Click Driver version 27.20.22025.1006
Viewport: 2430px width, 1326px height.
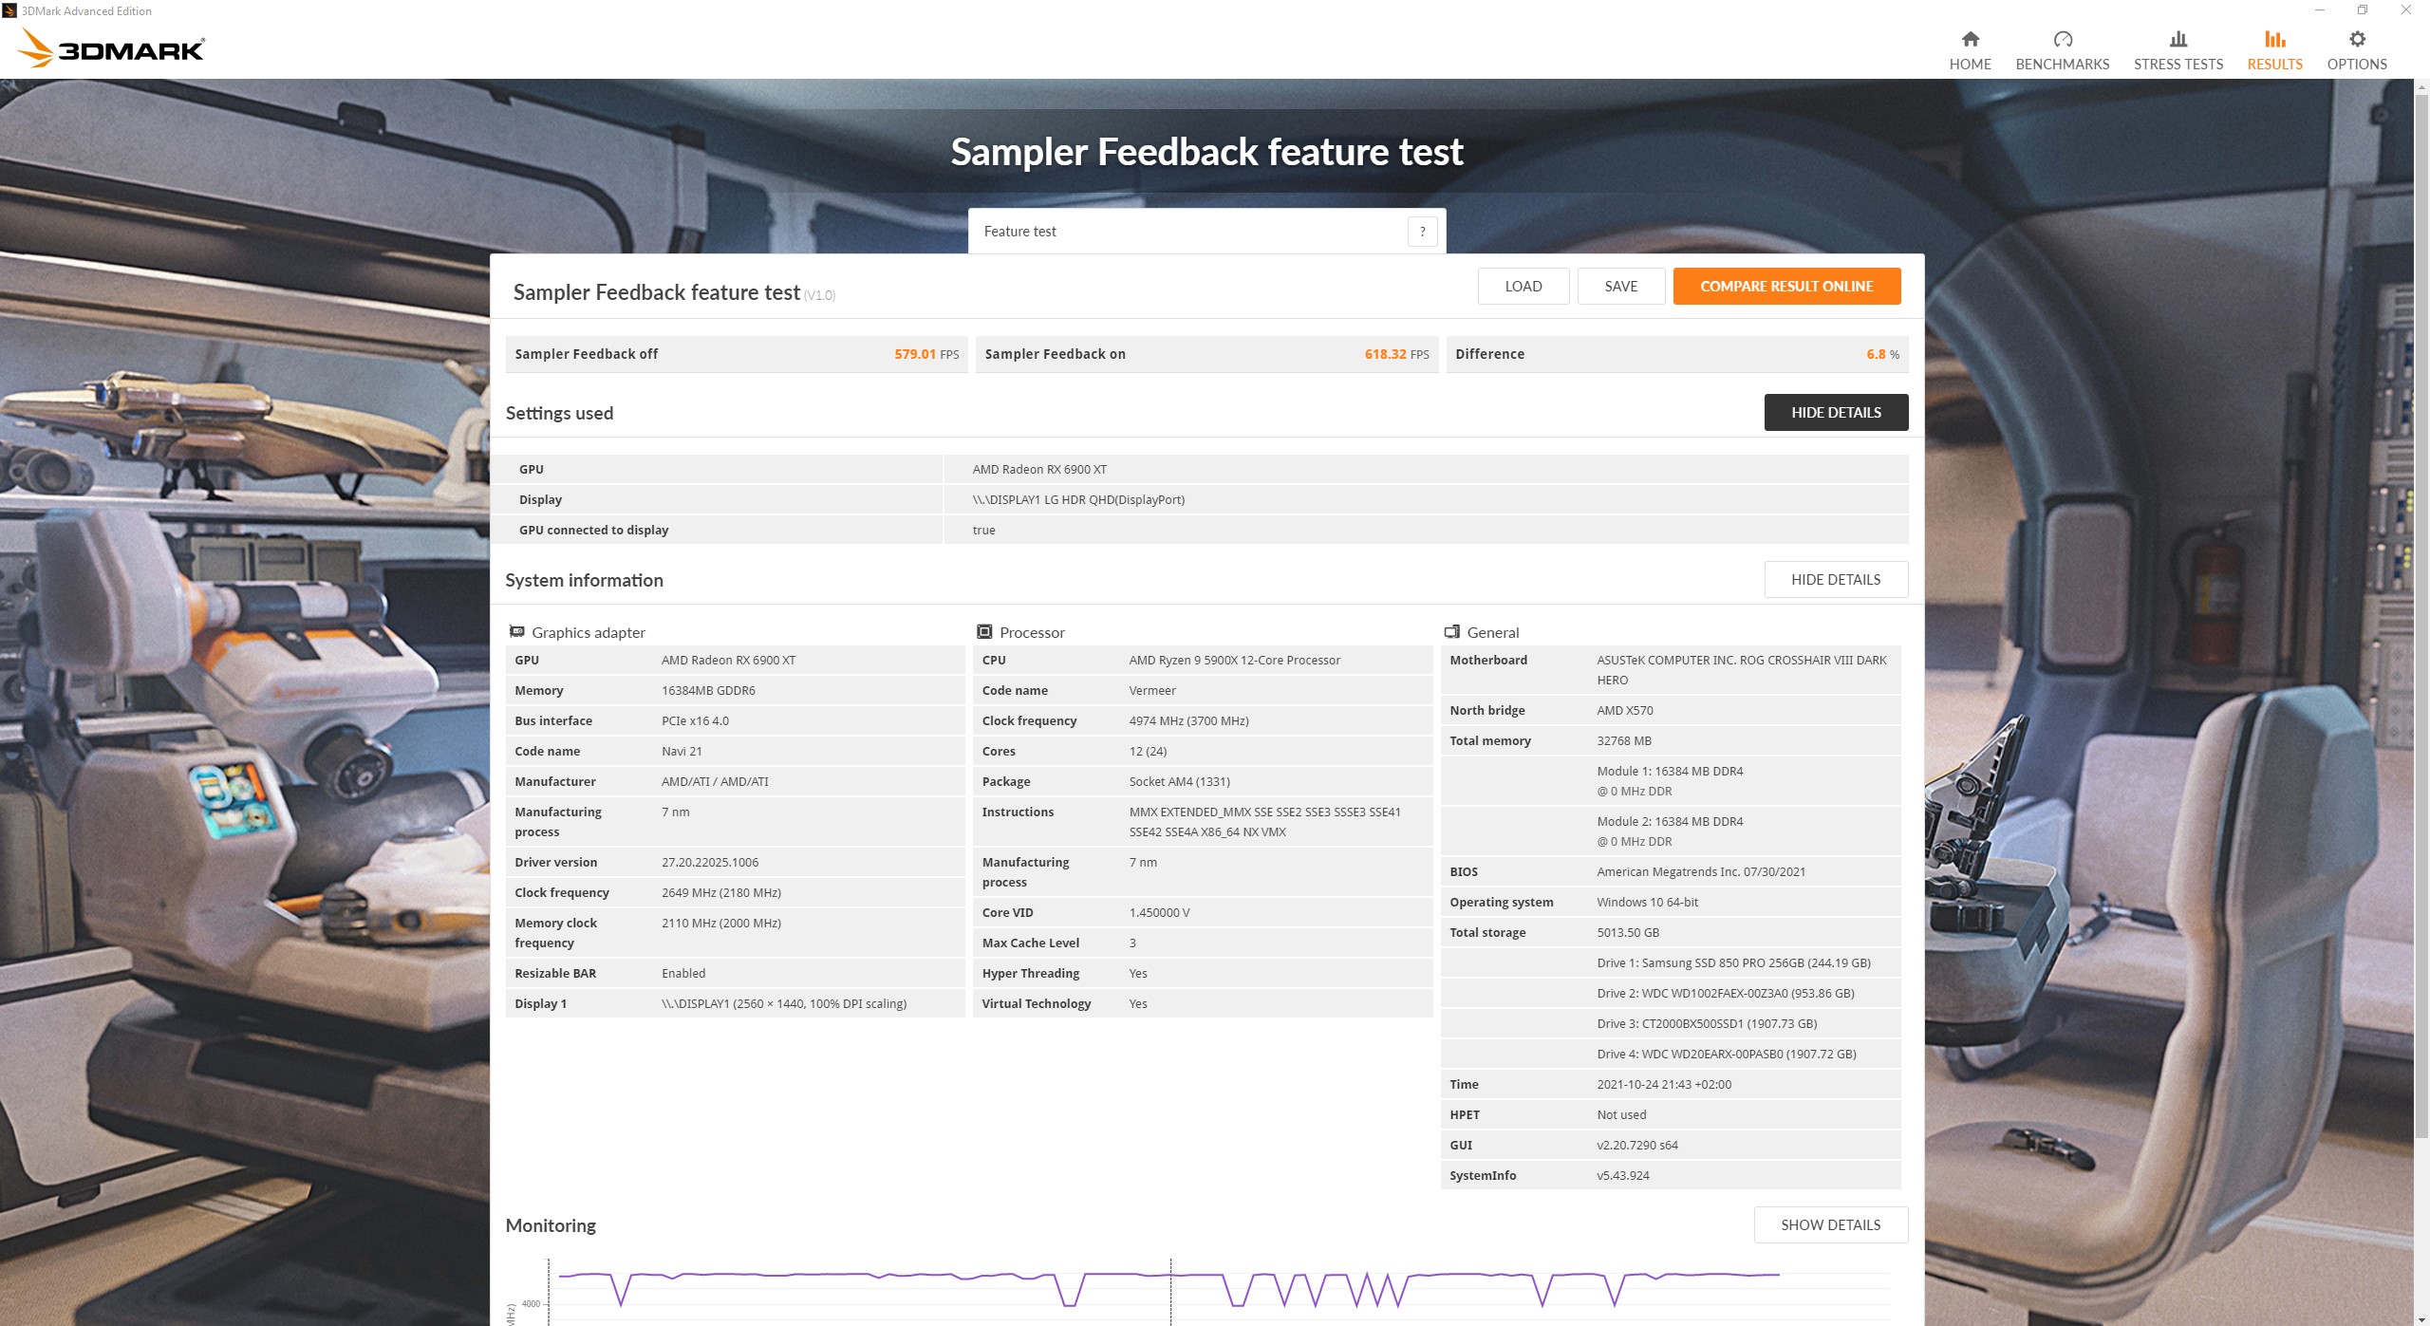click(x=710, y=863)
